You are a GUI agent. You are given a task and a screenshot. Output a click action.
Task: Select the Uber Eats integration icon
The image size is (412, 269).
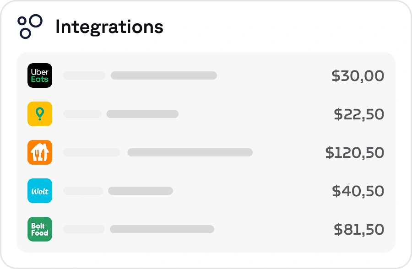pos(40,75)
